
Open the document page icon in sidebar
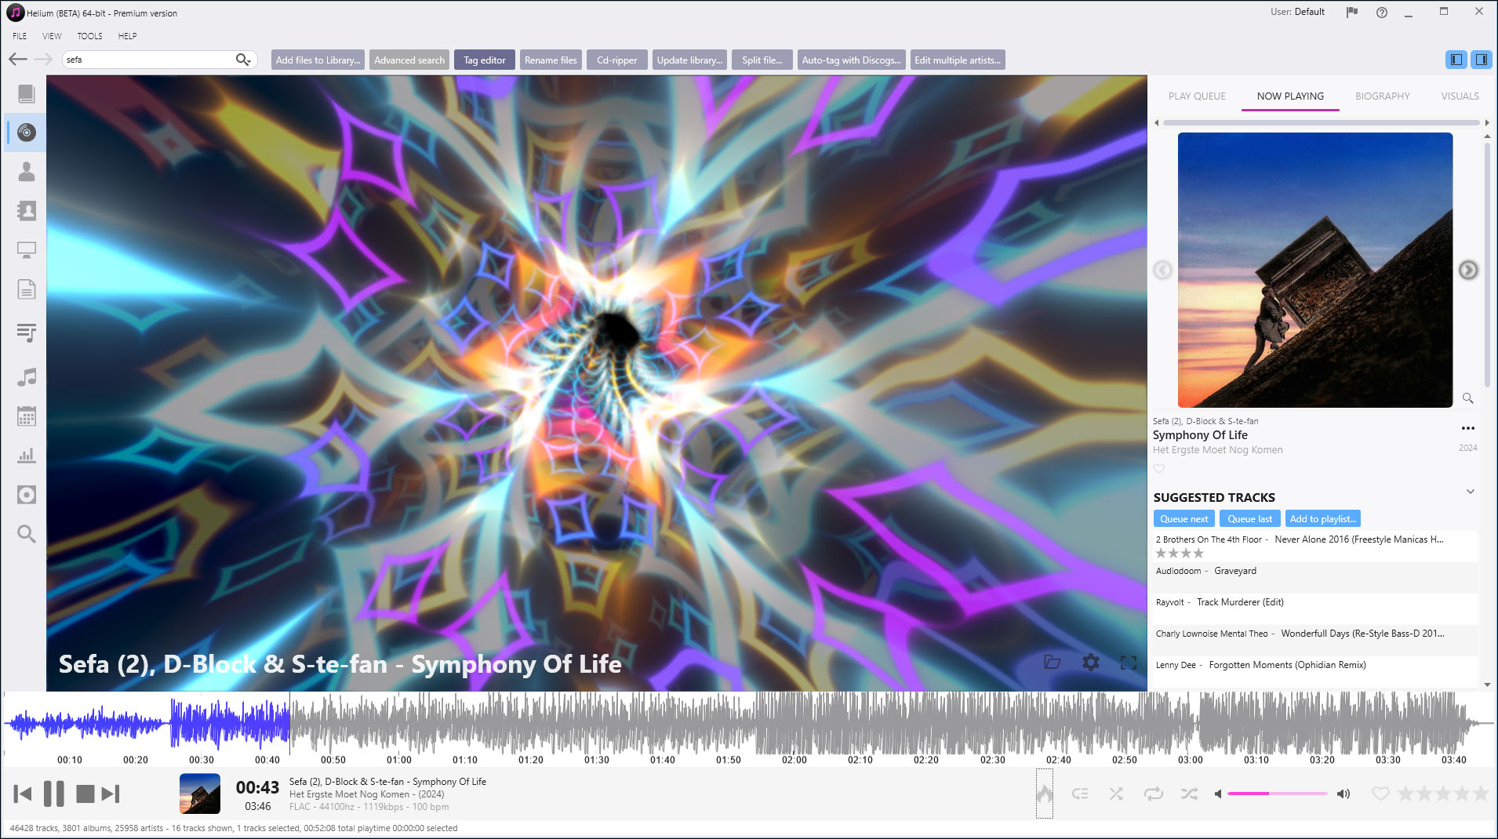(27, 289)
